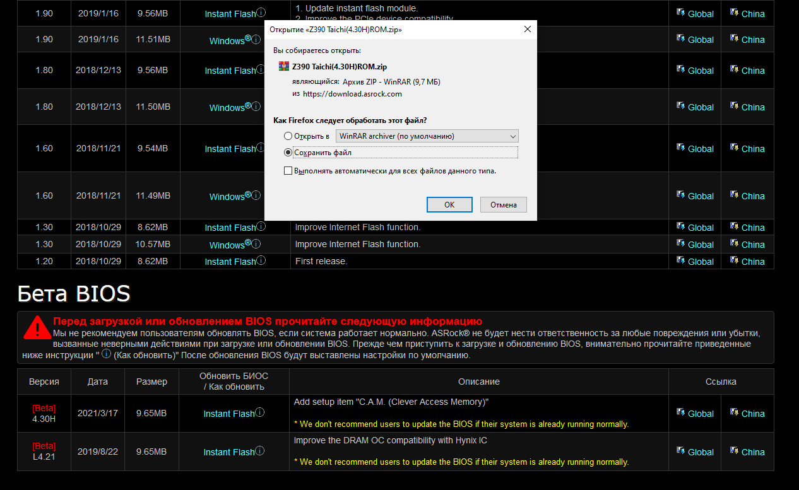Open info icon beside Windows, 1.90 11.51MB row
This screenshot has width=799, height=490.
[x=256, y=40]
